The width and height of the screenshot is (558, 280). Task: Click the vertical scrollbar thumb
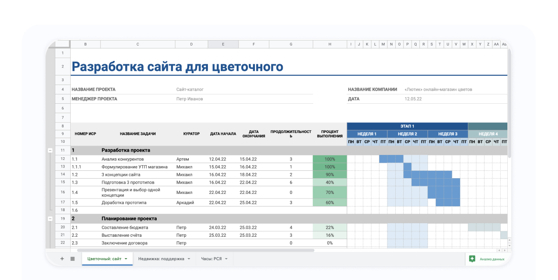509,102
